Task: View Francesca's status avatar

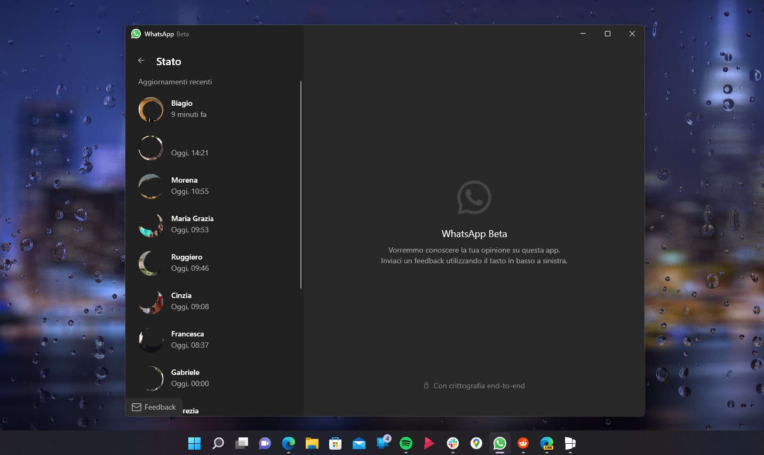Action: coord(151,340)
